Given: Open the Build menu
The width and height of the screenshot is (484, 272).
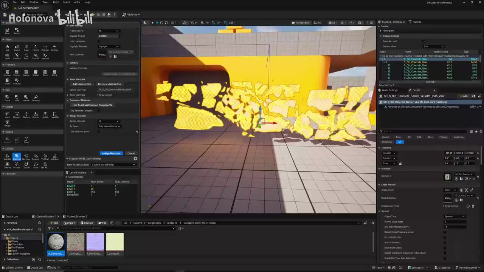Looking at the screenshot, I should (x=56, y=2).
